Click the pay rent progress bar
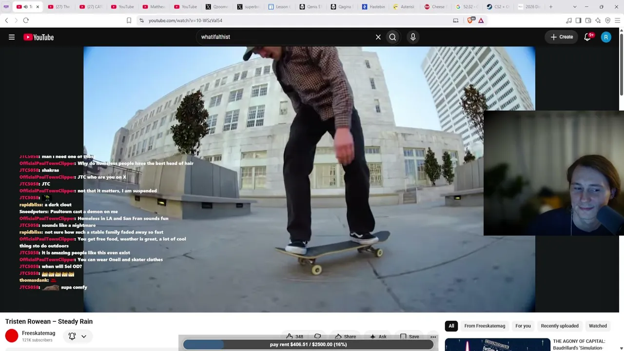This screenshot has width=624, height=351. [x=308, y=344]
